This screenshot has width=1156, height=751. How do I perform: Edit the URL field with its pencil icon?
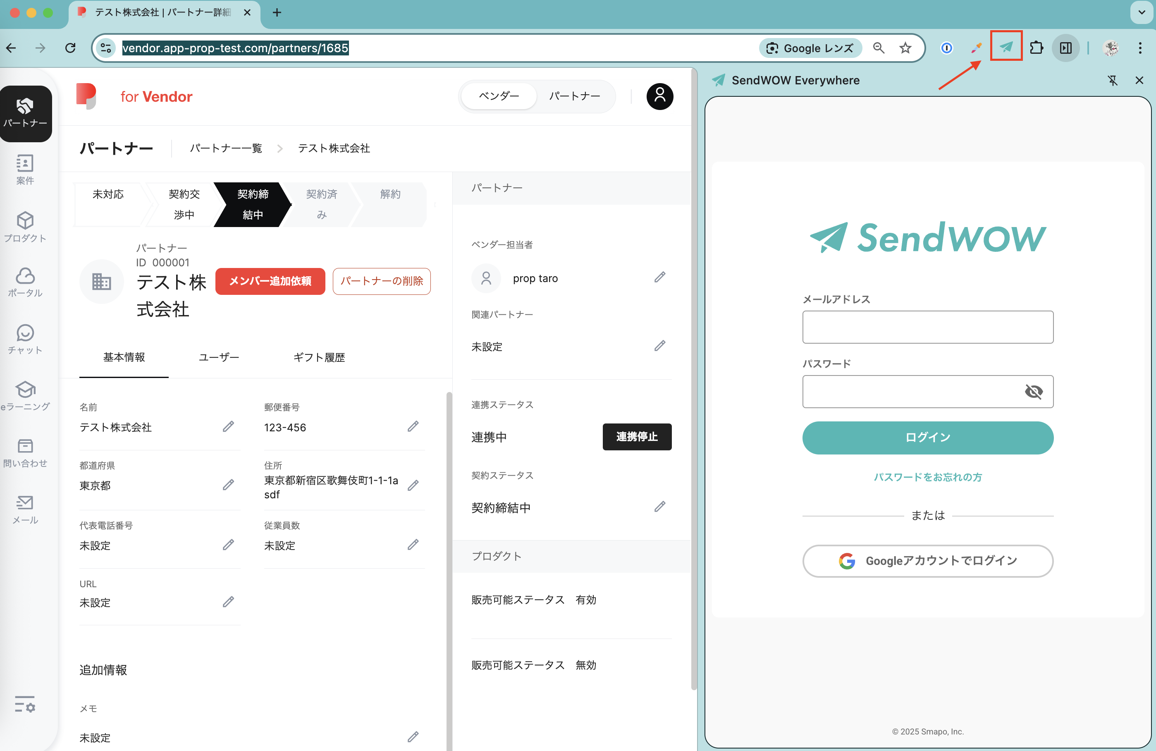pos(228,602)
